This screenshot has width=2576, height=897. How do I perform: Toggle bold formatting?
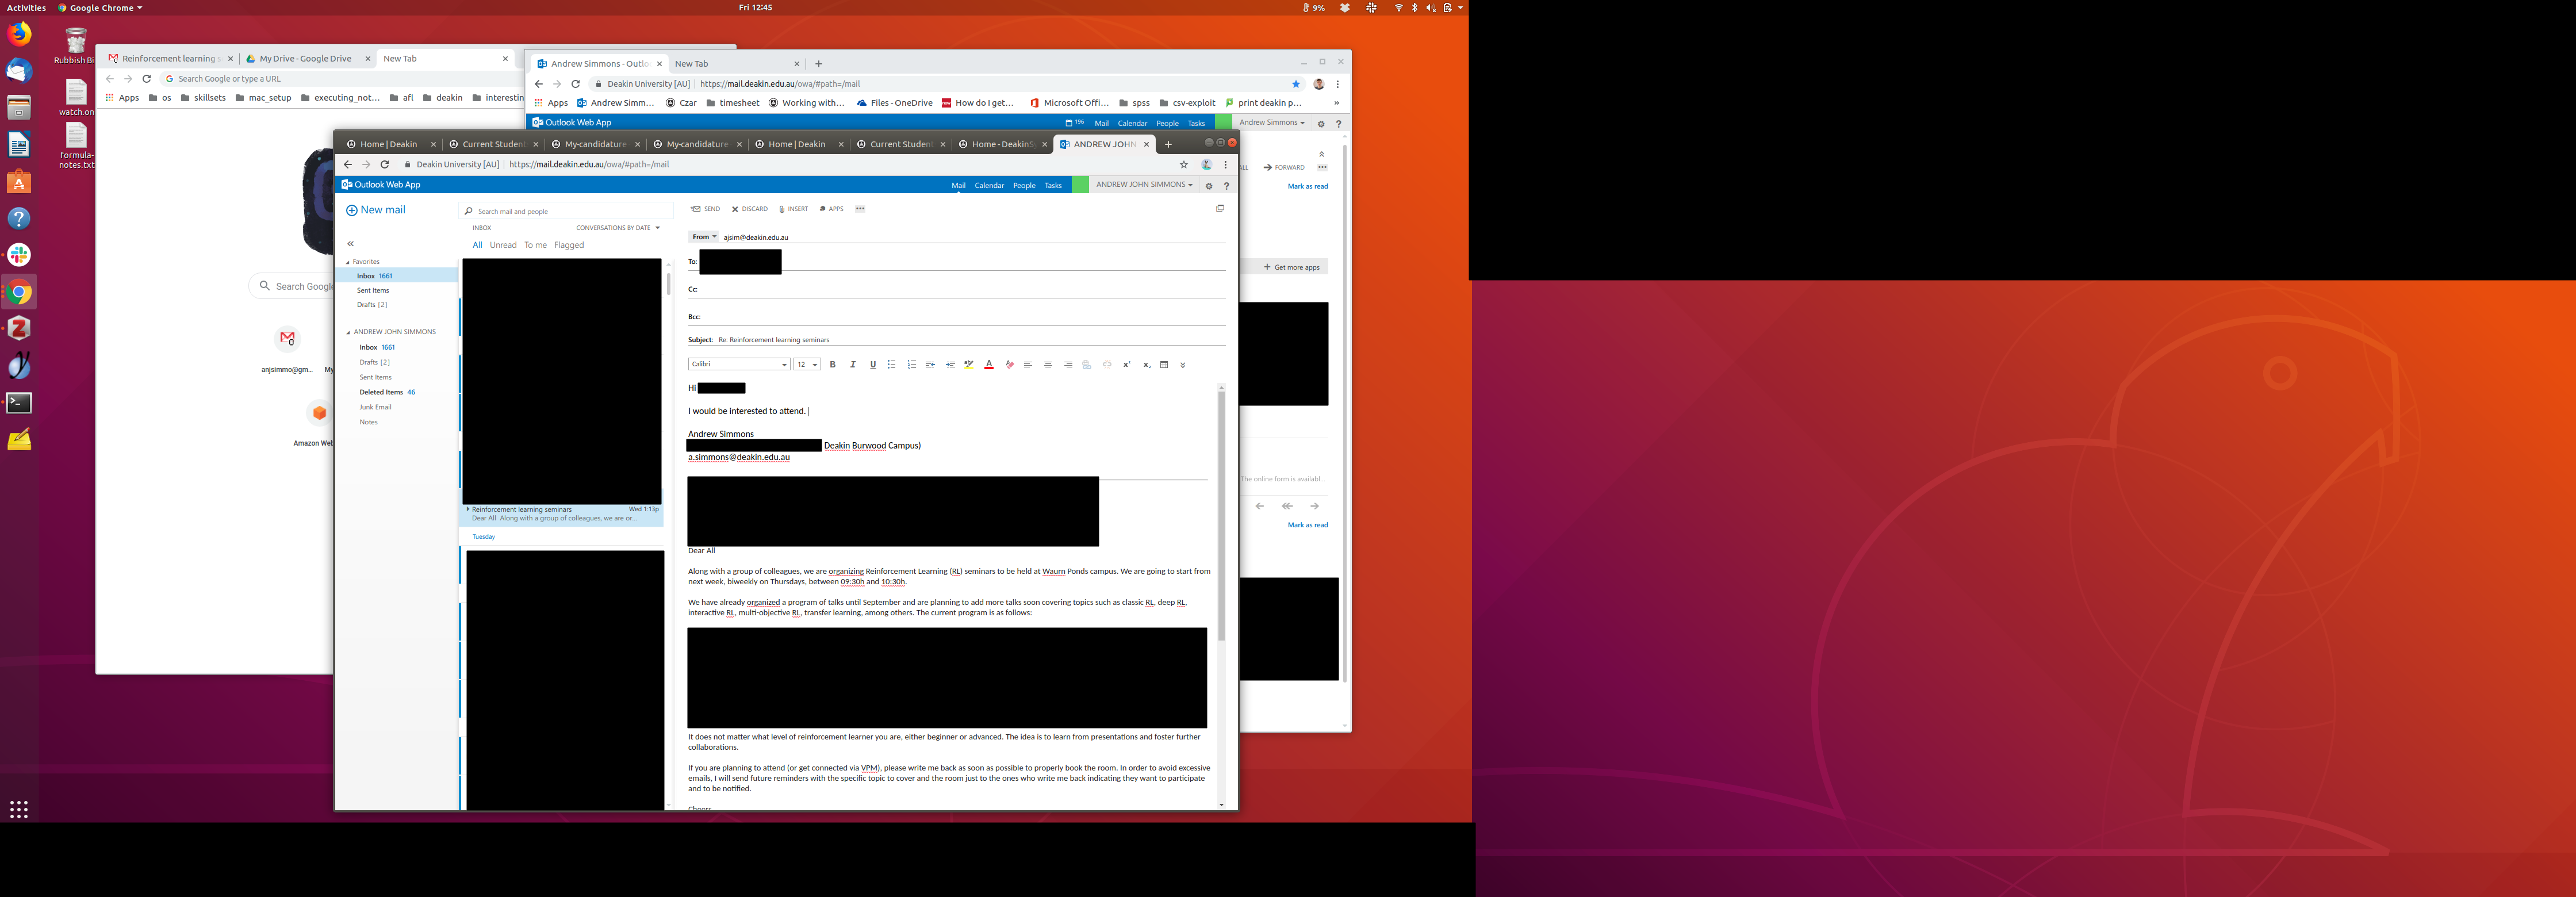(832, 365)
